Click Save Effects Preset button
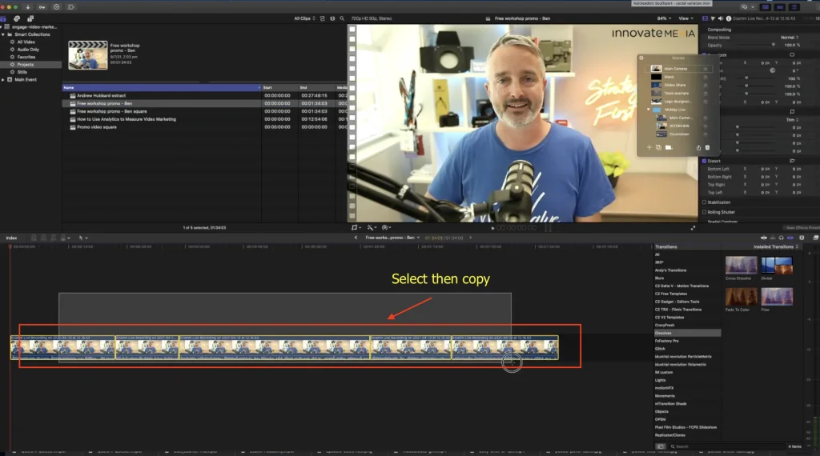820x456 pixels. [x=802, y=228]
